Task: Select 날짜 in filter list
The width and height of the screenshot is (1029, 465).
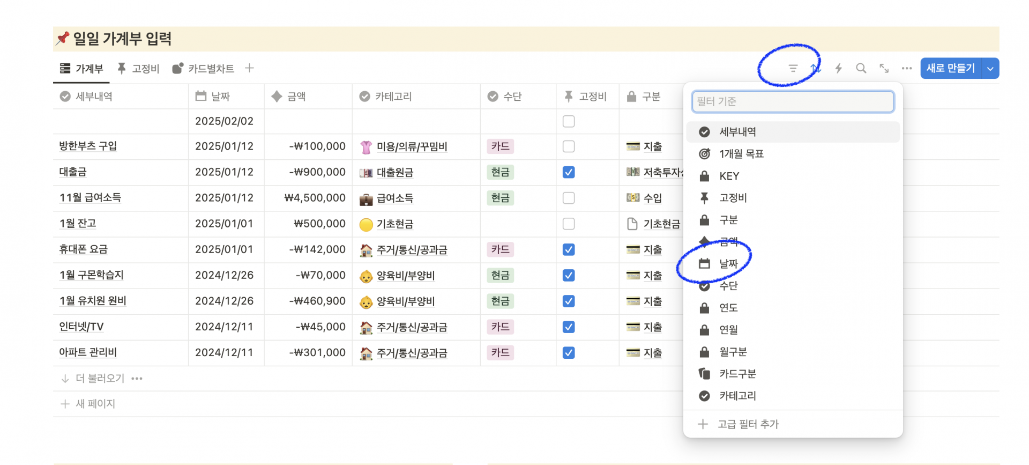Action: [793, 263]
